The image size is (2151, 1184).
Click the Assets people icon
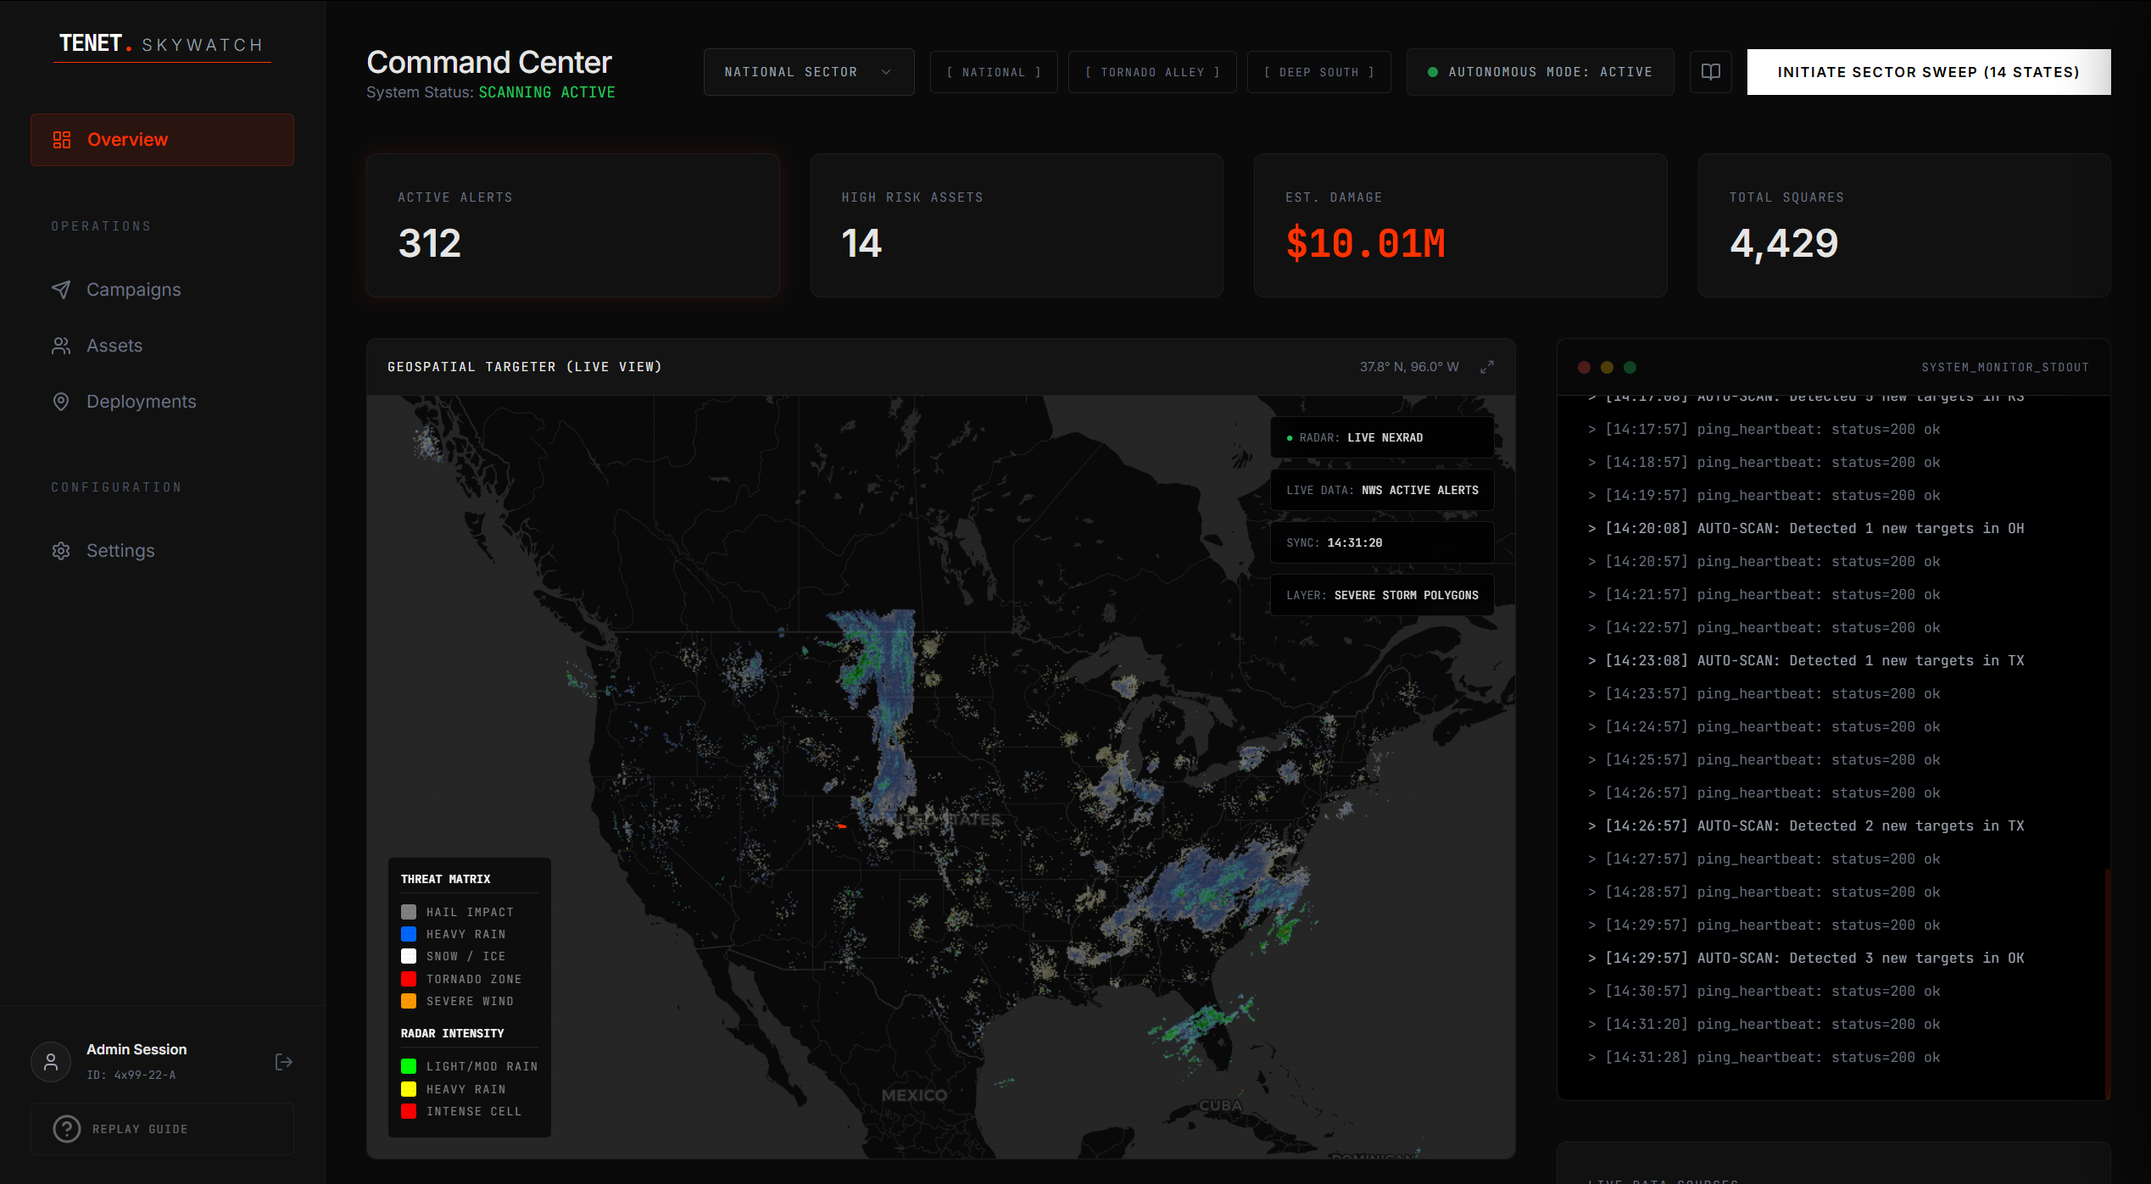[x=61, y=346]
